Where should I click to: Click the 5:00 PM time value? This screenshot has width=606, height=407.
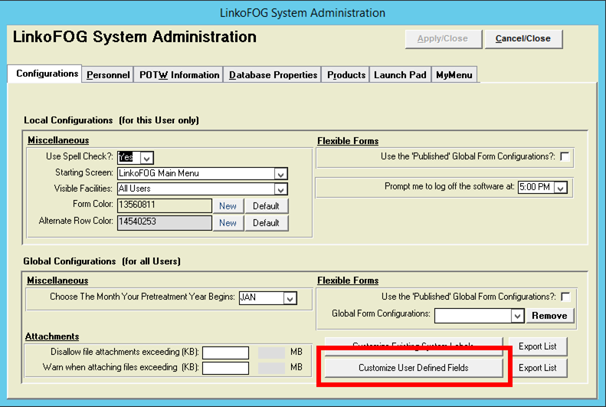tap(535, 187)
